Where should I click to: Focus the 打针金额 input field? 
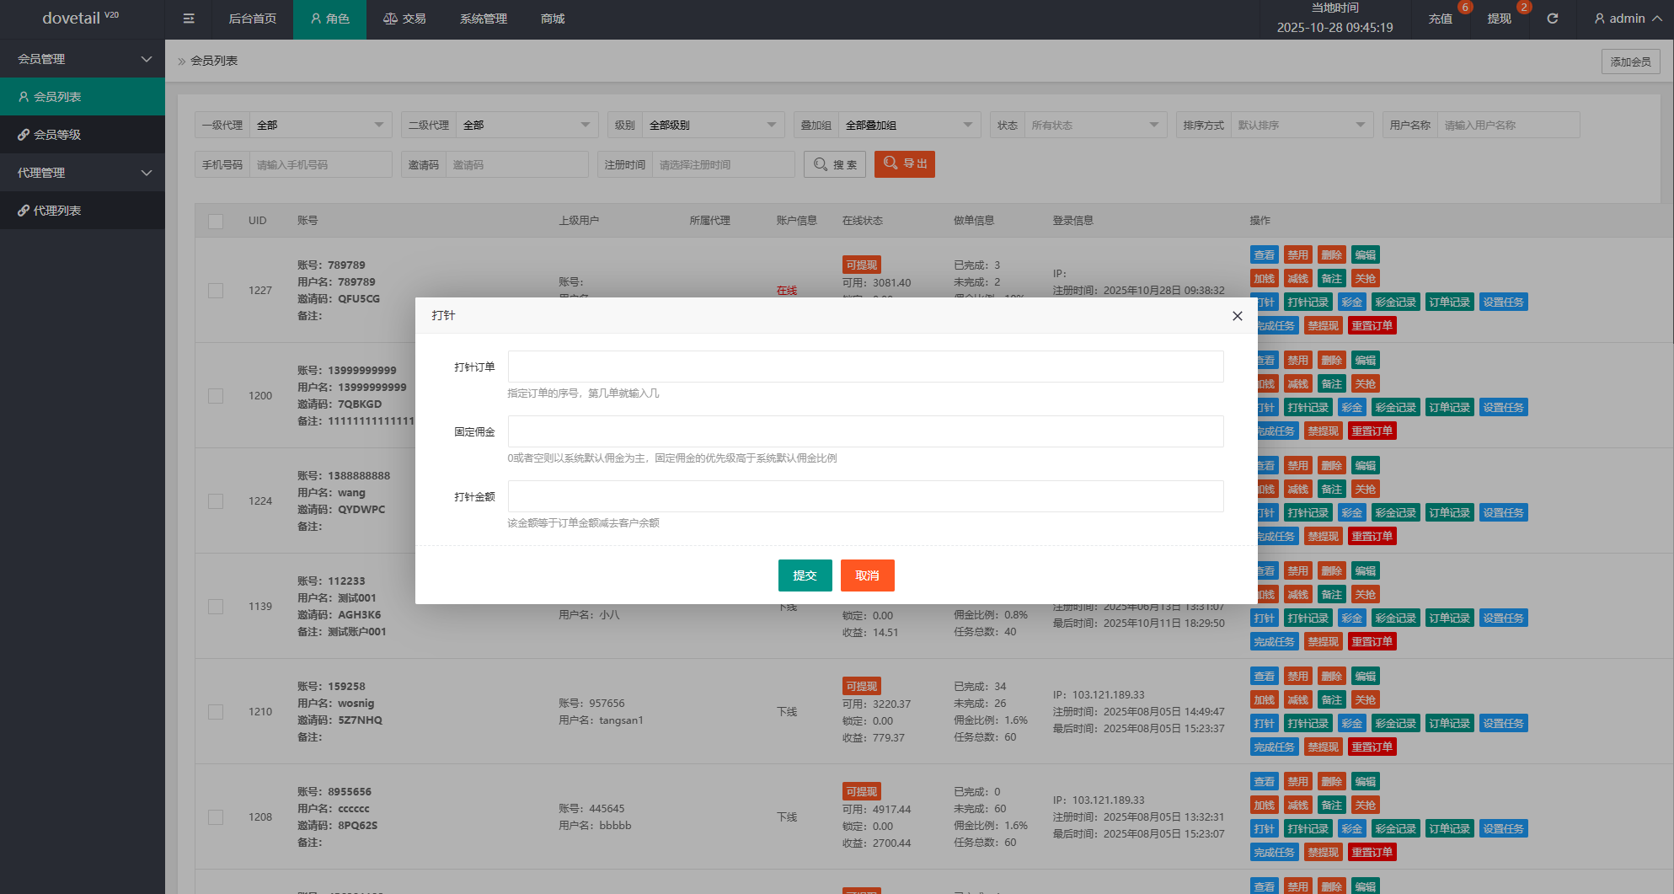point(865,496)
